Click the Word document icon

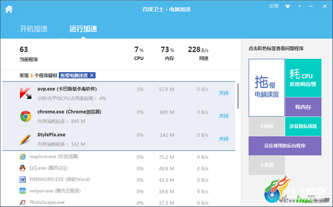coord(23,179)
